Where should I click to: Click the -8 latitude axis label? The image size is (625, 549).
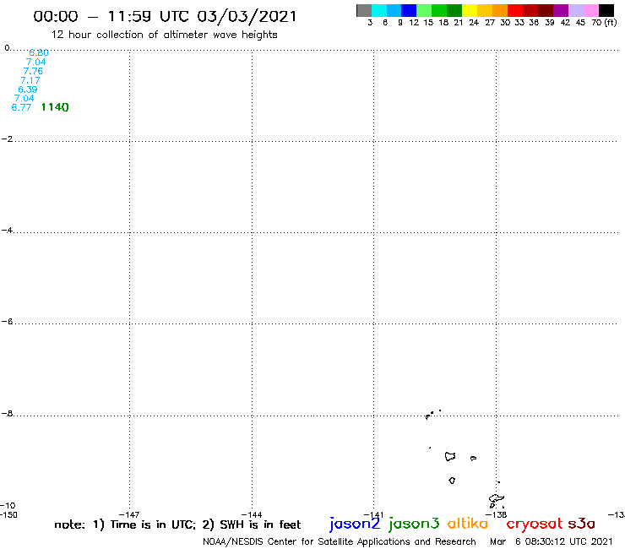[x=7, y=413]
